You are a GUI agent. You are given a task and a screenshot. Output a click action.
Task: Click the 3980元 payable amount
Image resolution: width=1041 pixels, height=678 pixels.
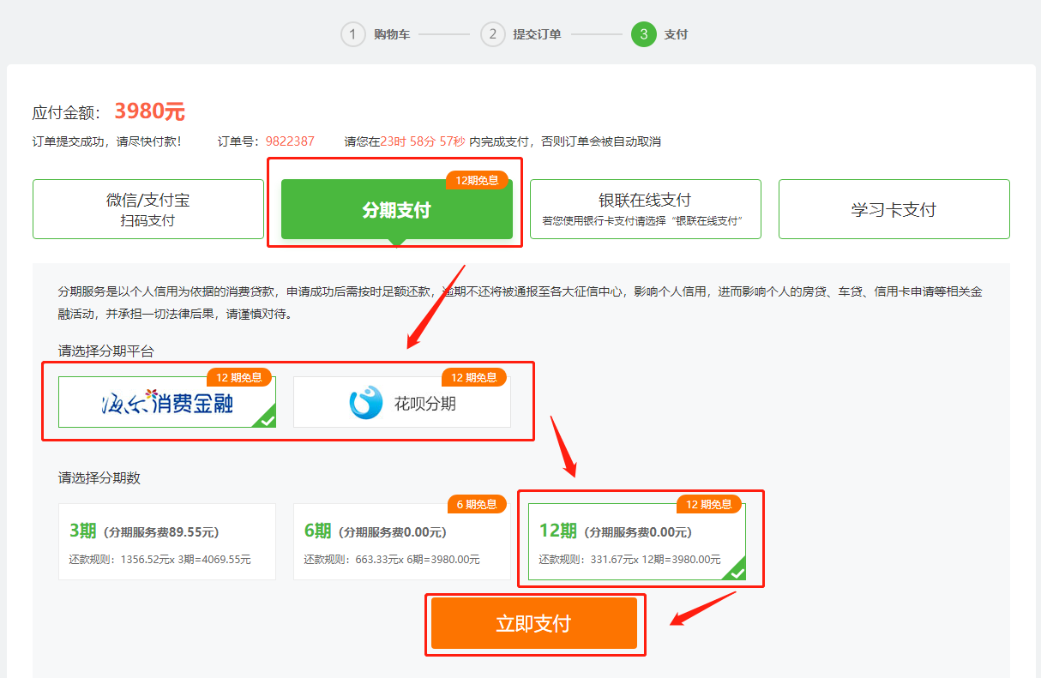click(x=149, y=111)
